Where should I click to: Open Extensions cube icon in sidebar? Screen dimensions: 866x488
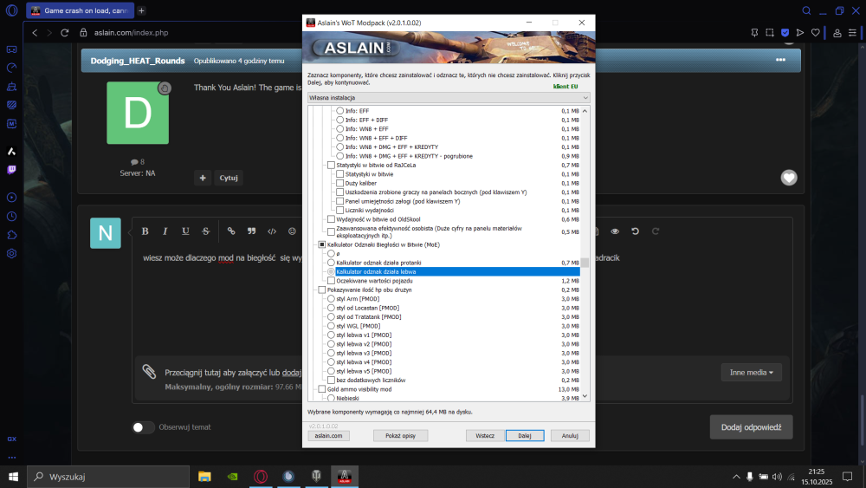(x=11, y=236)
